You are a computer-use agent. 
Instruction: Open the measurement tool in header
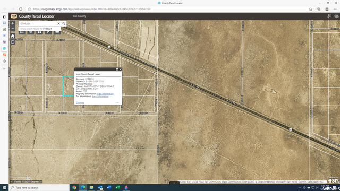(x=329, y=16)
